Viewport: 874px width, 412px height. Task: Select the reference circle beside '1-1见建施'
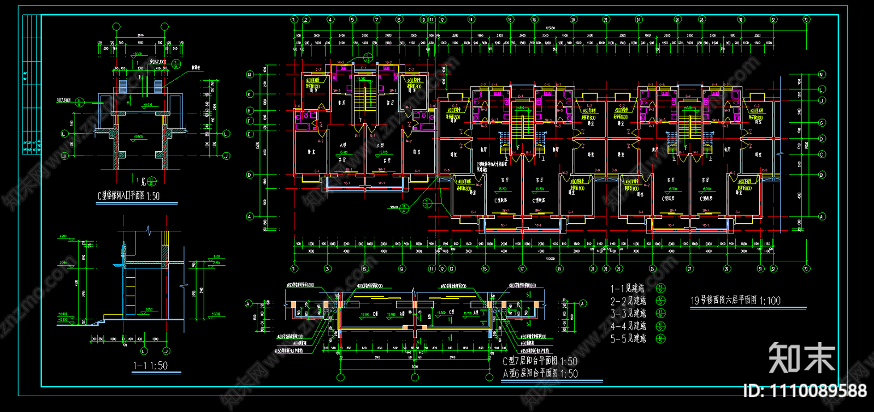[661, 288]
